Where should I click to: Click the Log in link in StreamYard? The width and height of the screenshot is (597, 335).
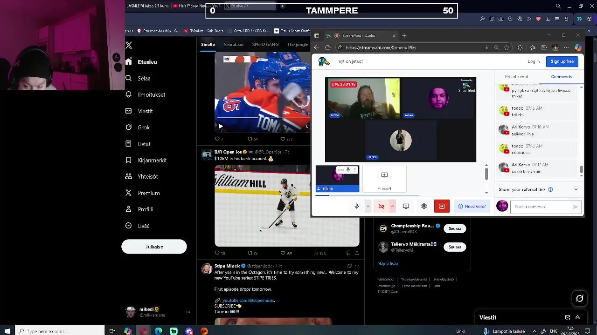534,61
